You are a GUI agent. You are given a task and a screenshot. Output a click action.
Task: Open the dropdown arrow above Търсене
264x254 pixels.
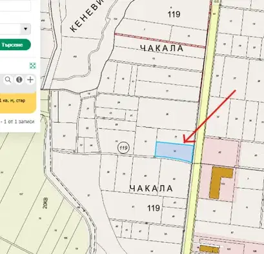pyautogui.click(x=26, y=29)
